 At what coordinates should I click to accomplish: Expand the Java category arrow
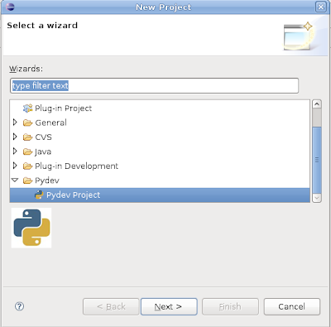(15, 151)
